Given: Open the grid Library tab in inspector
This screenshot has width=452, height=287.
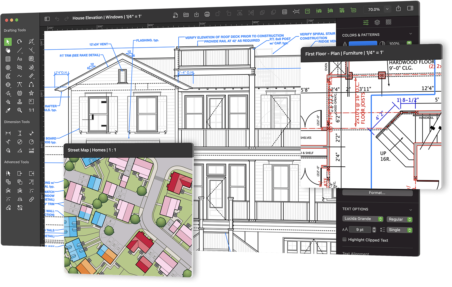Looking at the screenshot, I should point(388,22).
